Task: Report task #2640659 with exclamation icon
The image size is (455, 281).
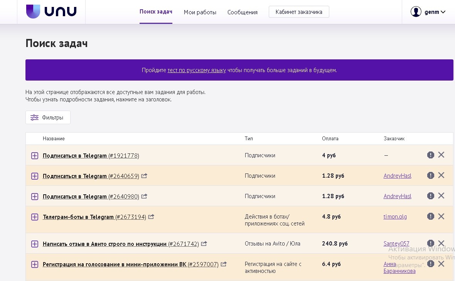Action: (x=431, y=175)
